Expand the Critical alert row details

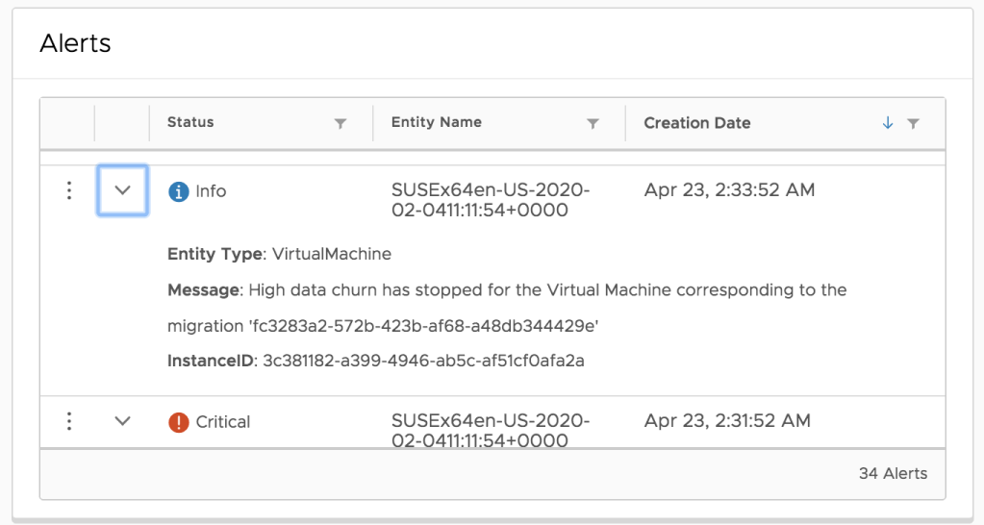122,421
